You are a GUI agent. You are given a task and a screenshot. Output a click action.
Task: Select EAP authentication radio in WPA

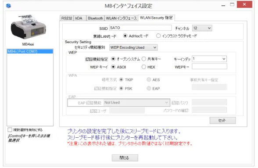coord(149,89)
